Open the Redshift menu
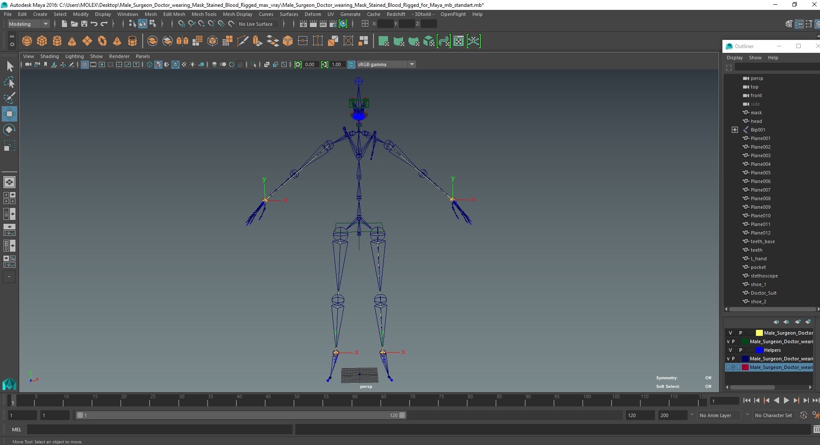 tap(396, 14)
